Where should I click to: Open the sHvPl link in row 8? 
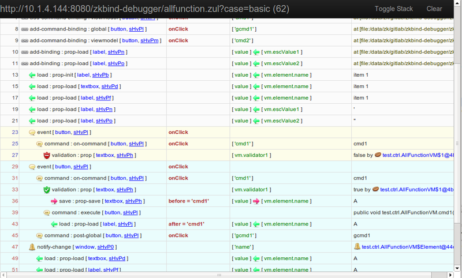(136, 29)
